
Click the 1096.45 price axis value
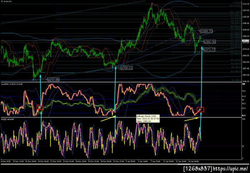click(x=246, y=23)
